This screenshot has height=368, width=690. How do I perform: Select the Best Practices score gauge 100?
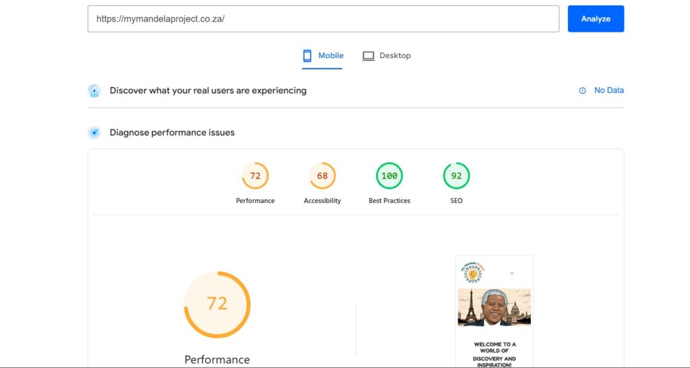(389, 176)
